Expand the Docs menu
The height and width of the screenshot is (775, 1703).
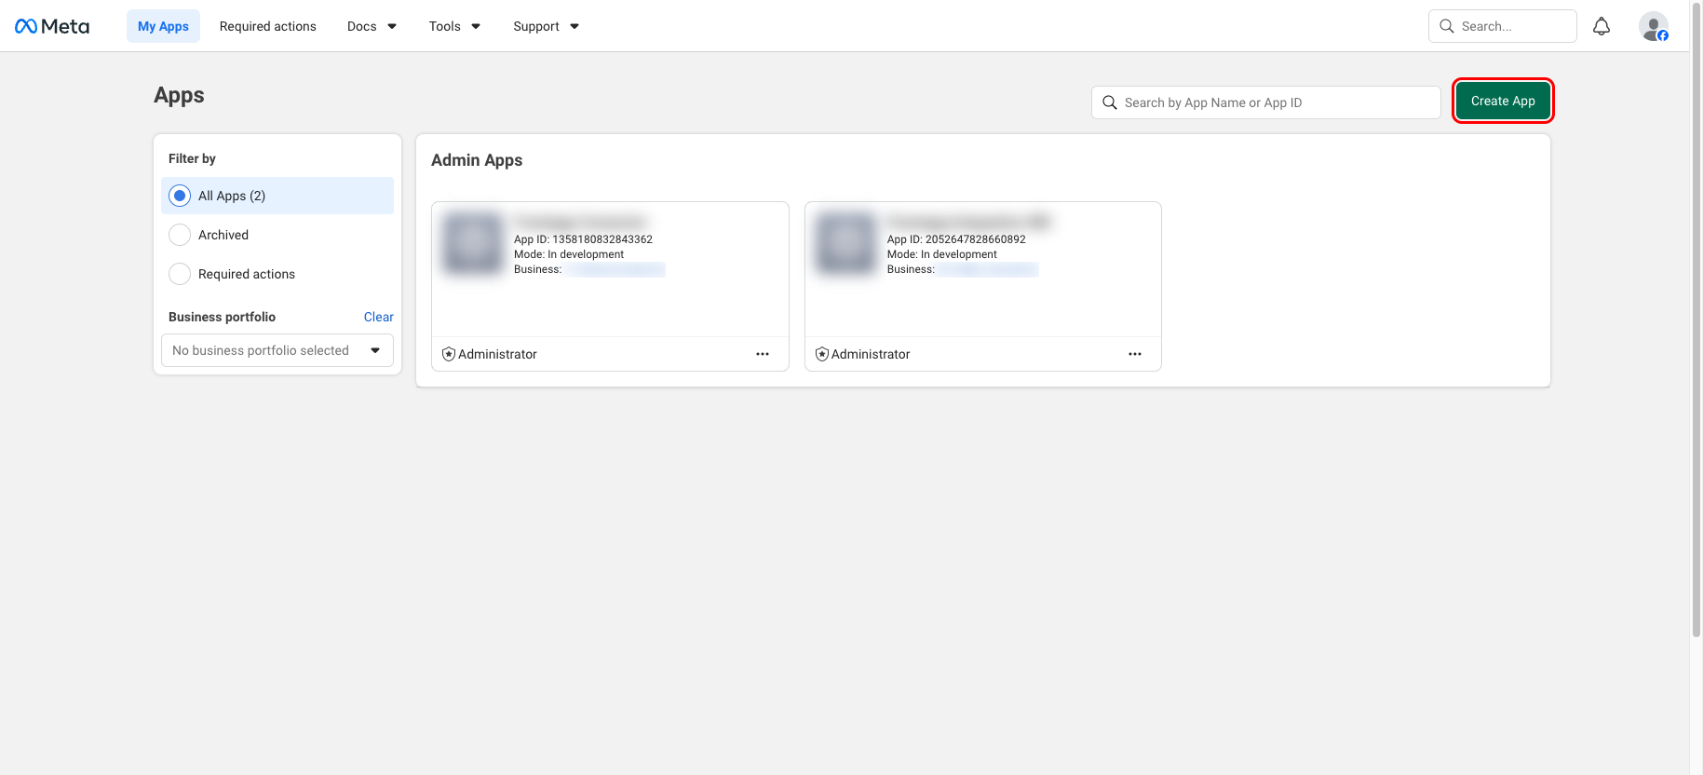point(372,26)
